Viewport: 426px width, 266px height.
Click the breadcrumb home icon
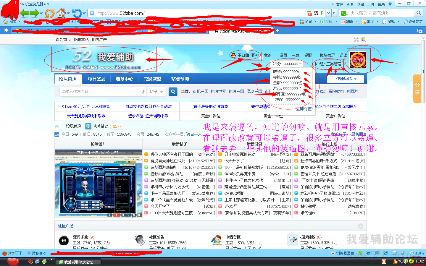57,126
